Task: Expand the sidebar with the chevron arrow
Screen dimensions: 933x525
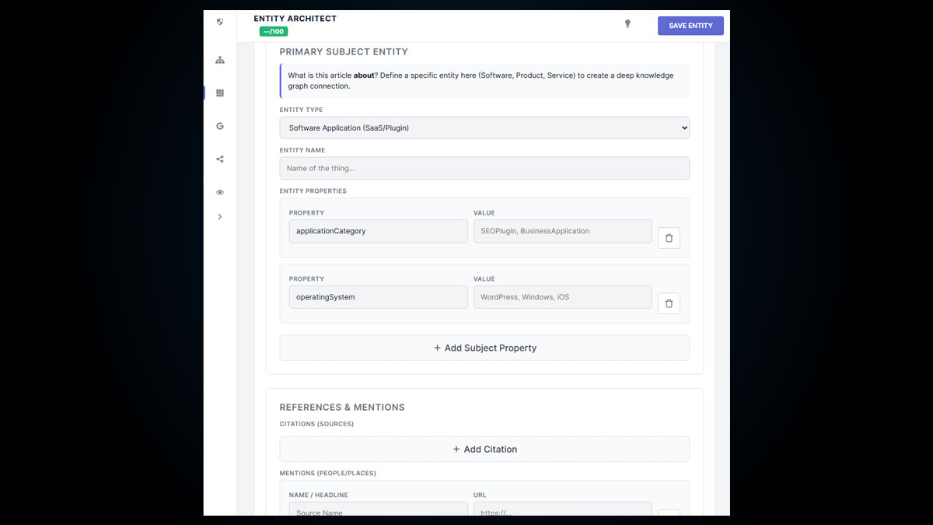Action: coord(220,217)
